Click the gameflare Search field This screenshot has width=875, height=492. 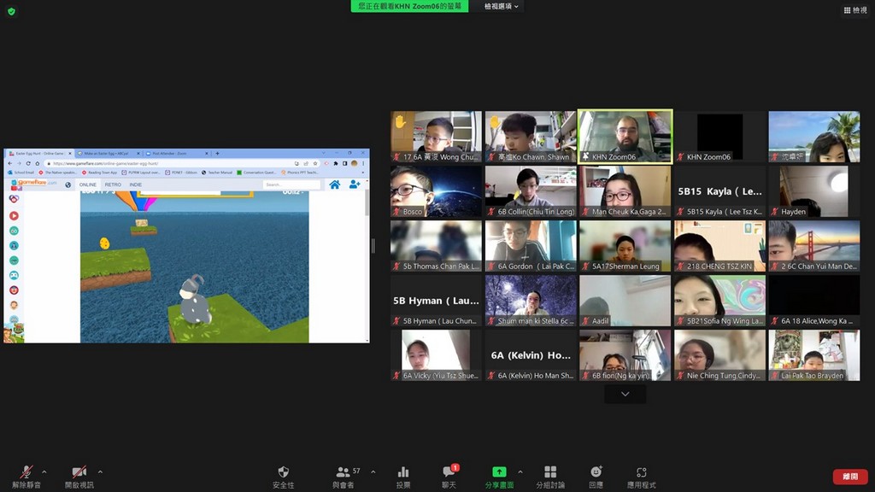pos(291,184)
